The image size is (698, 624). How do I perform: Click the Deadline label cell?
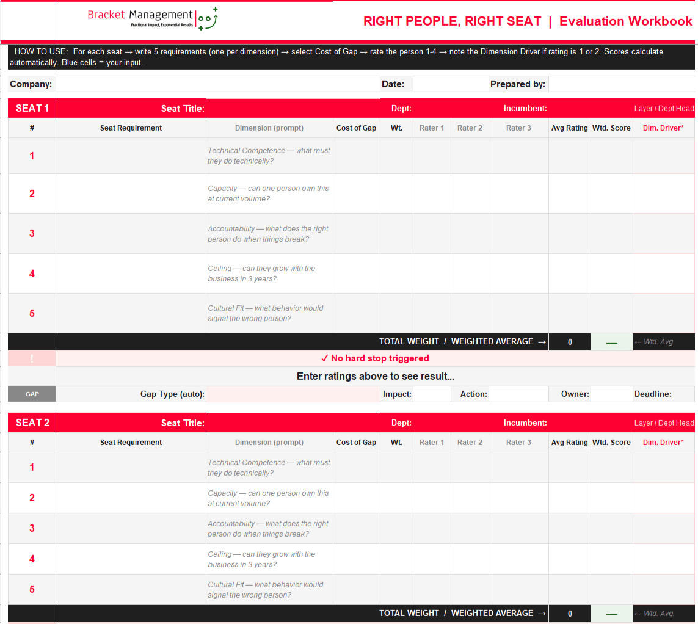(664, 394)
